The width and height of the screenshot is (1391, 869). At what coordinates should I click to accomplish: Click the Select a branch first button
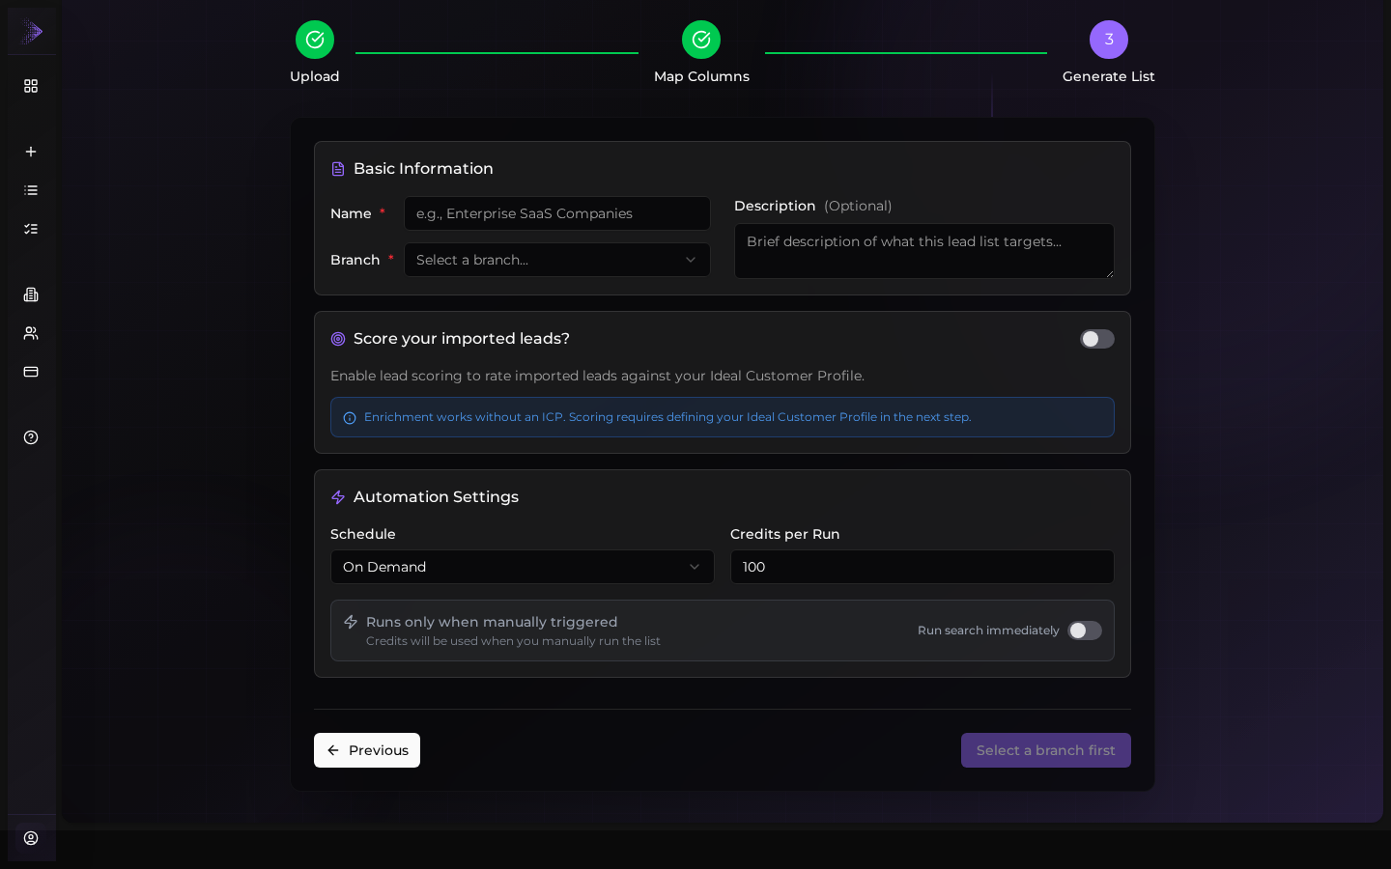click(1046, 750)
